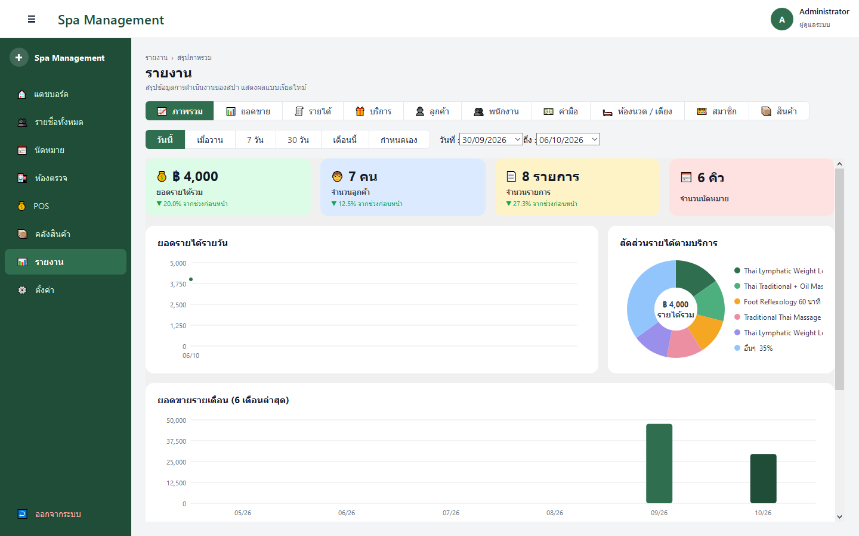The height and width of the screenshot is (536, 859).
Task: Open คลังสินค้า box icon in sidebar
Action: click(22, 234)
